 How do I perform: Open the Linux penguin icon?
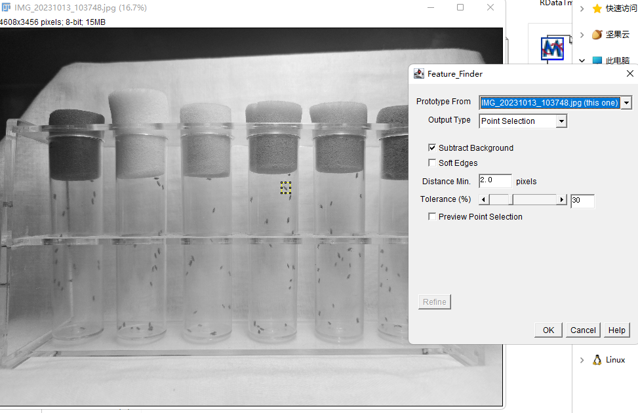tap(597, 360)
